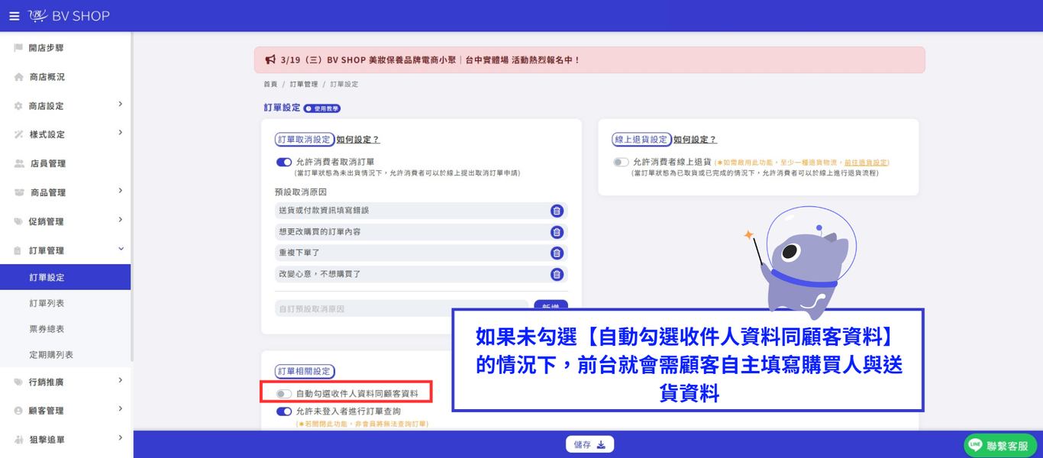
Task: Delete the 重複下單了 cancel reason
Action: 557,253
